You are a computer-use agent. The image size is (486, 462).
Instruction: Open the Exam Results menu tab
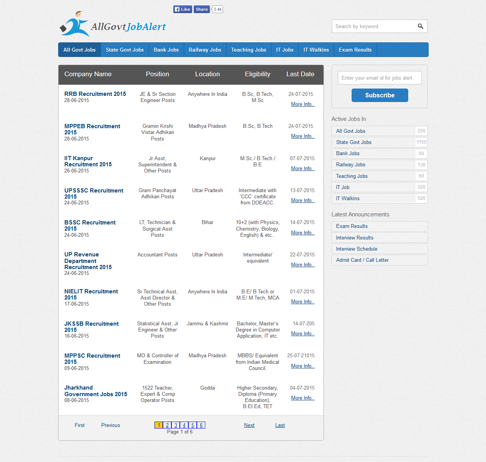click(355, 50)
